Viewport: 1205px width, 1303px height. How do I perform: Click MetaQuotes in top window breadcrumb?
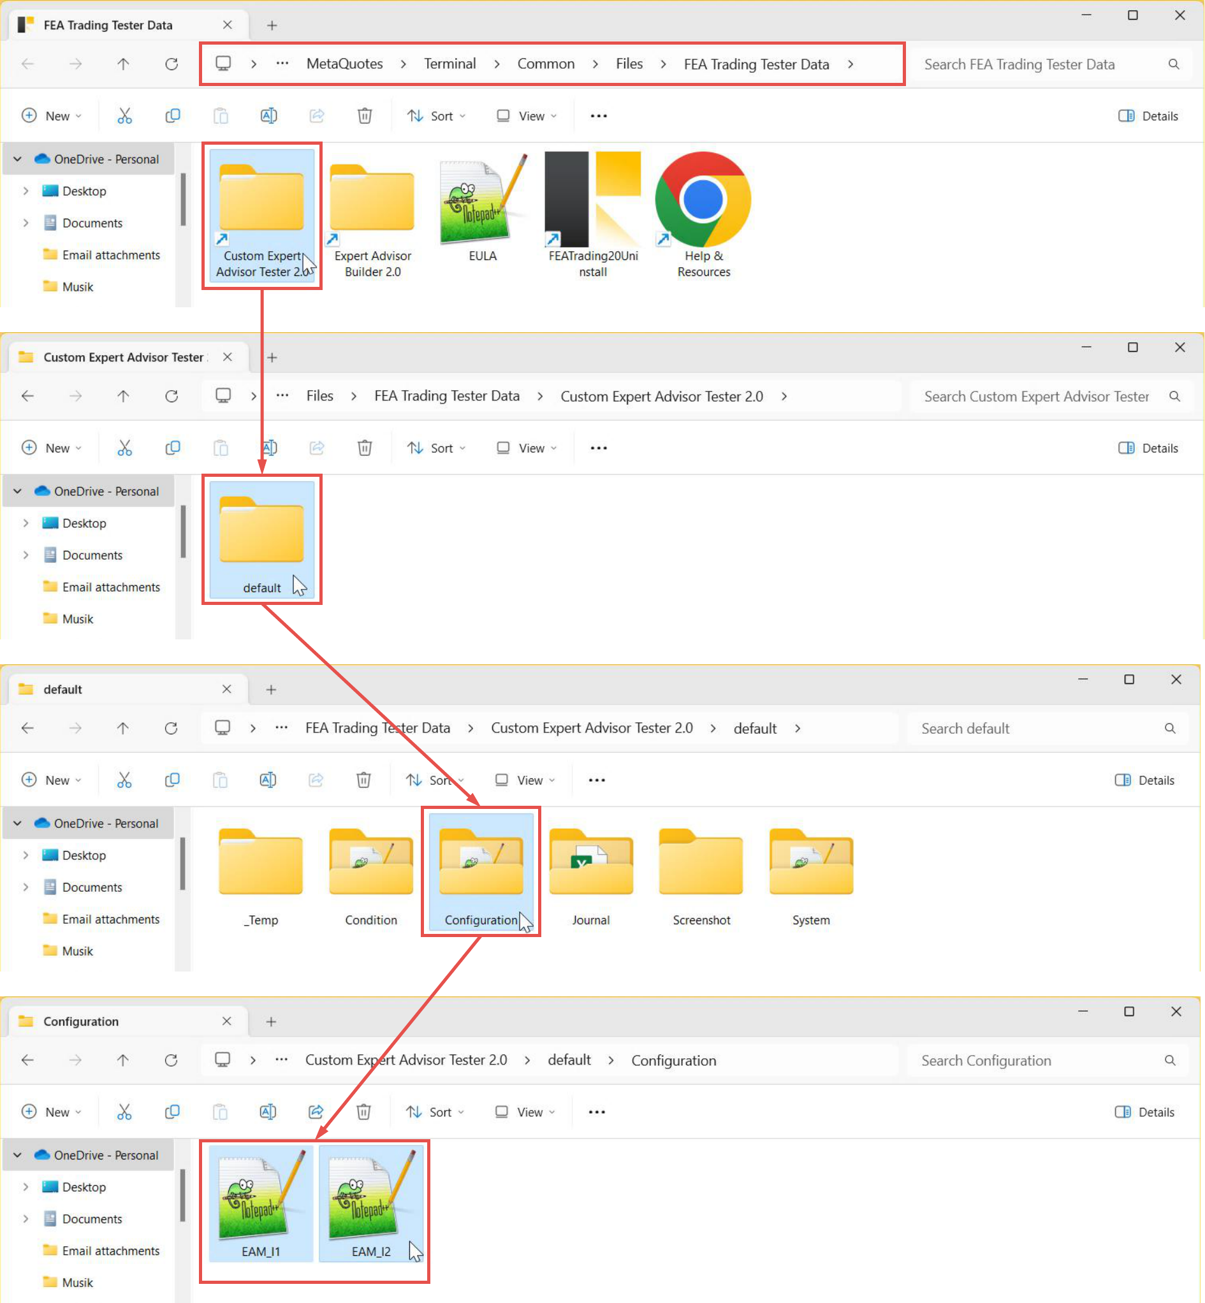[344, 64]
